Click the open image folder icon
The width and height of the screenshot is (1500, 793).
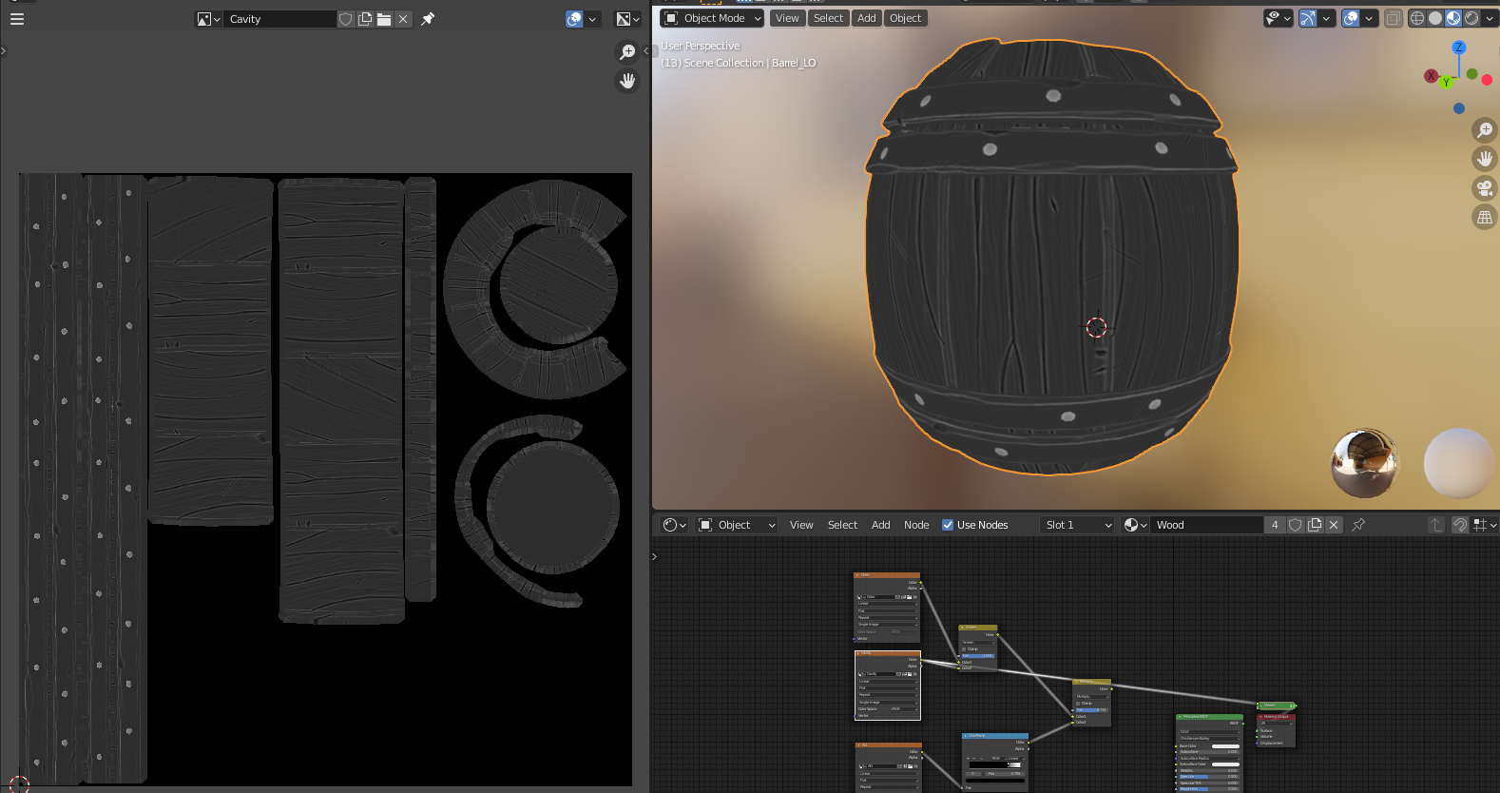pos(384,19)
